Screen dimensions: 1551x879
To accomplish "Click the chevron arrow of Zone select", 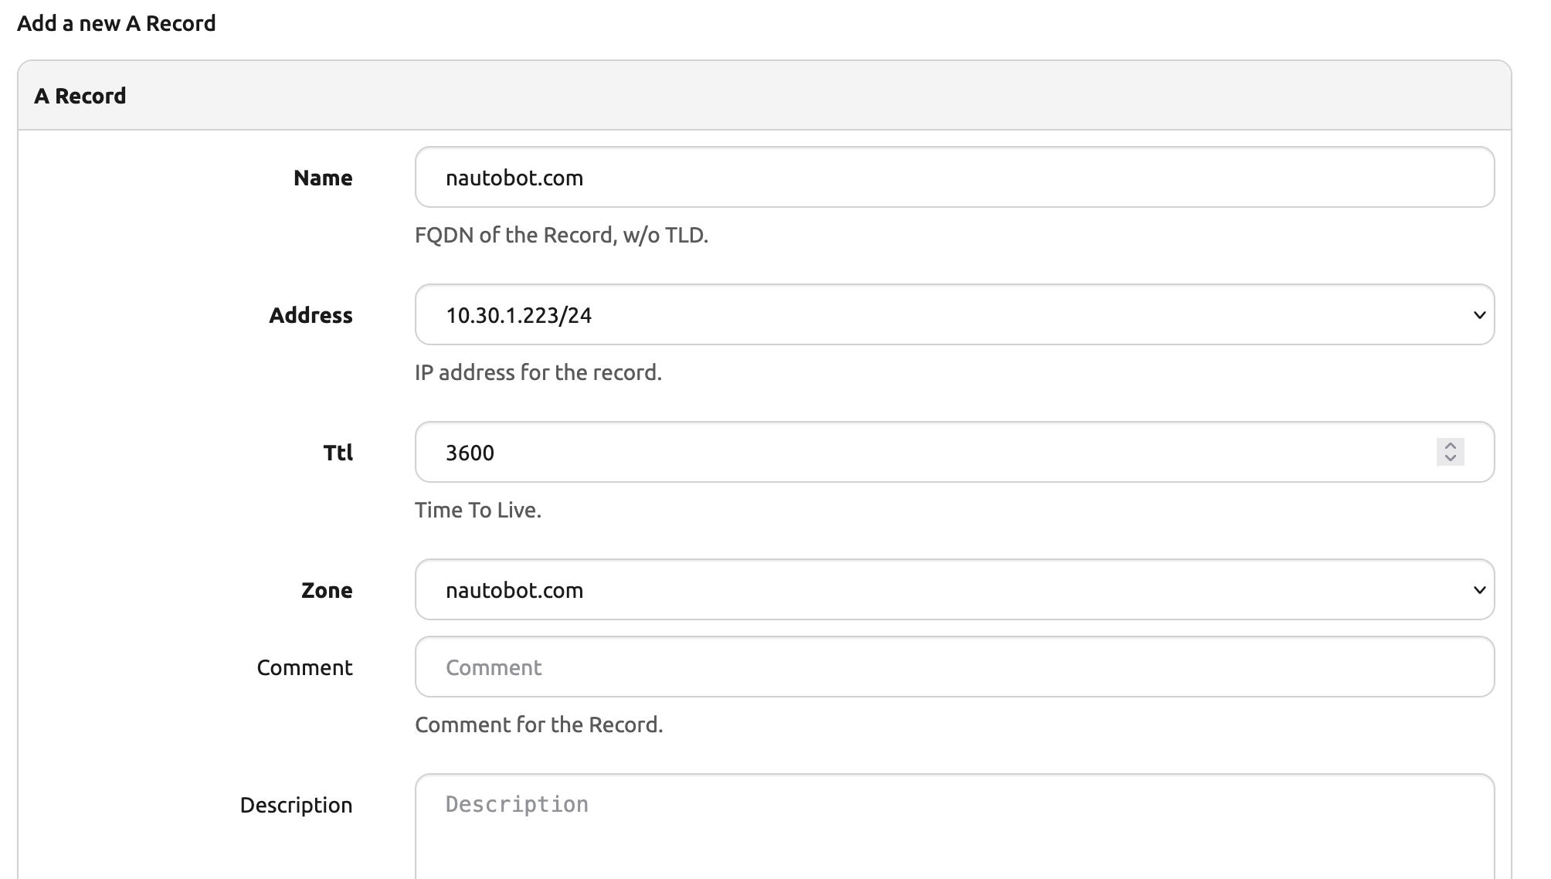I will tap(1479, 590).
